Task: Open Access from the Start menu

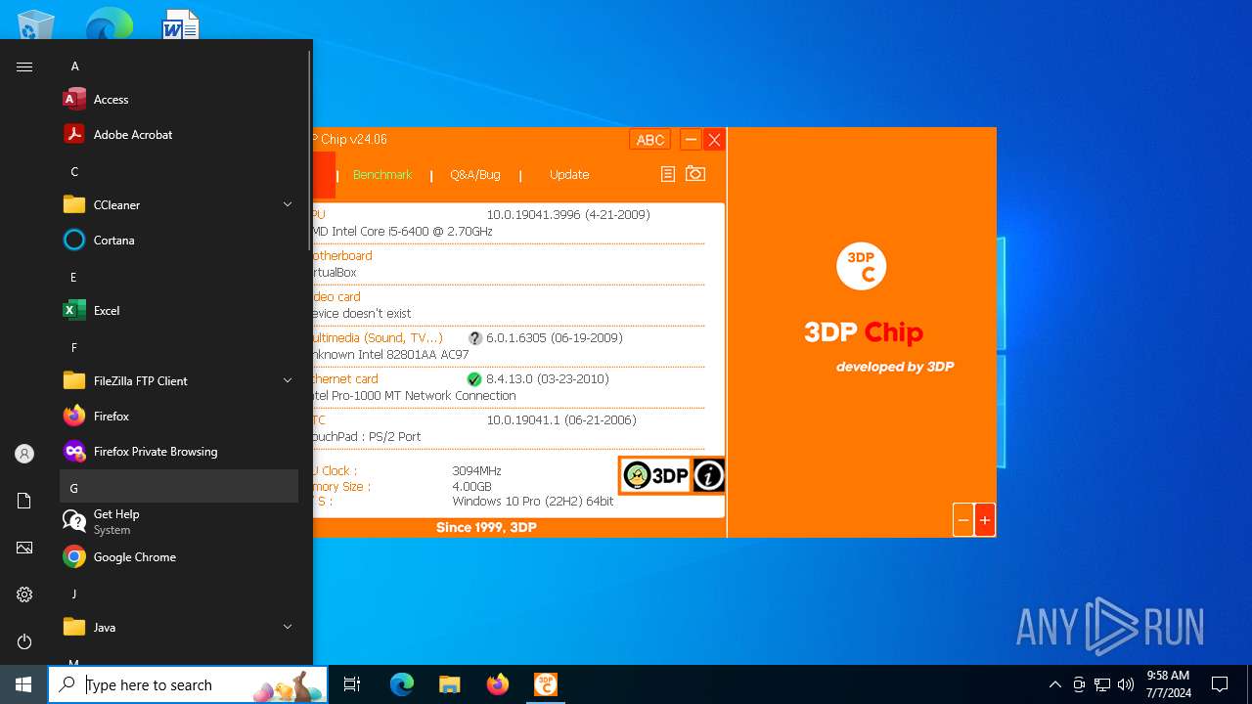Action: [179, 100]
